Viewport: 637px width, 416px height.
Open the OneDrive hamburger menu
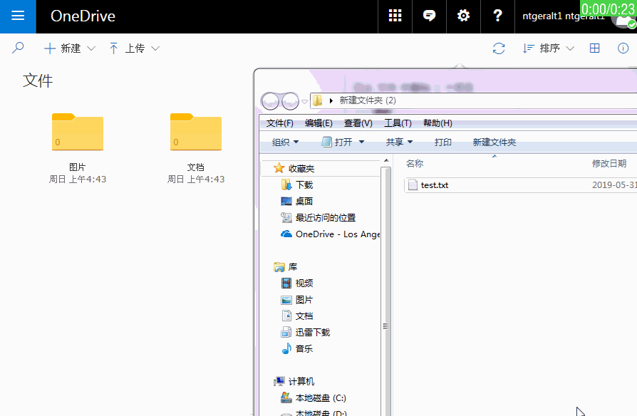[x=18, y=16]
